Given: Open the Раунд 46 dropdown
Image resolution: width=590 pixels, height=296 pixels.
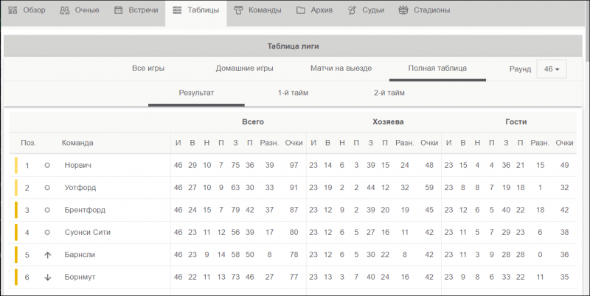Looking at the screenshot, I should point(552,69).
